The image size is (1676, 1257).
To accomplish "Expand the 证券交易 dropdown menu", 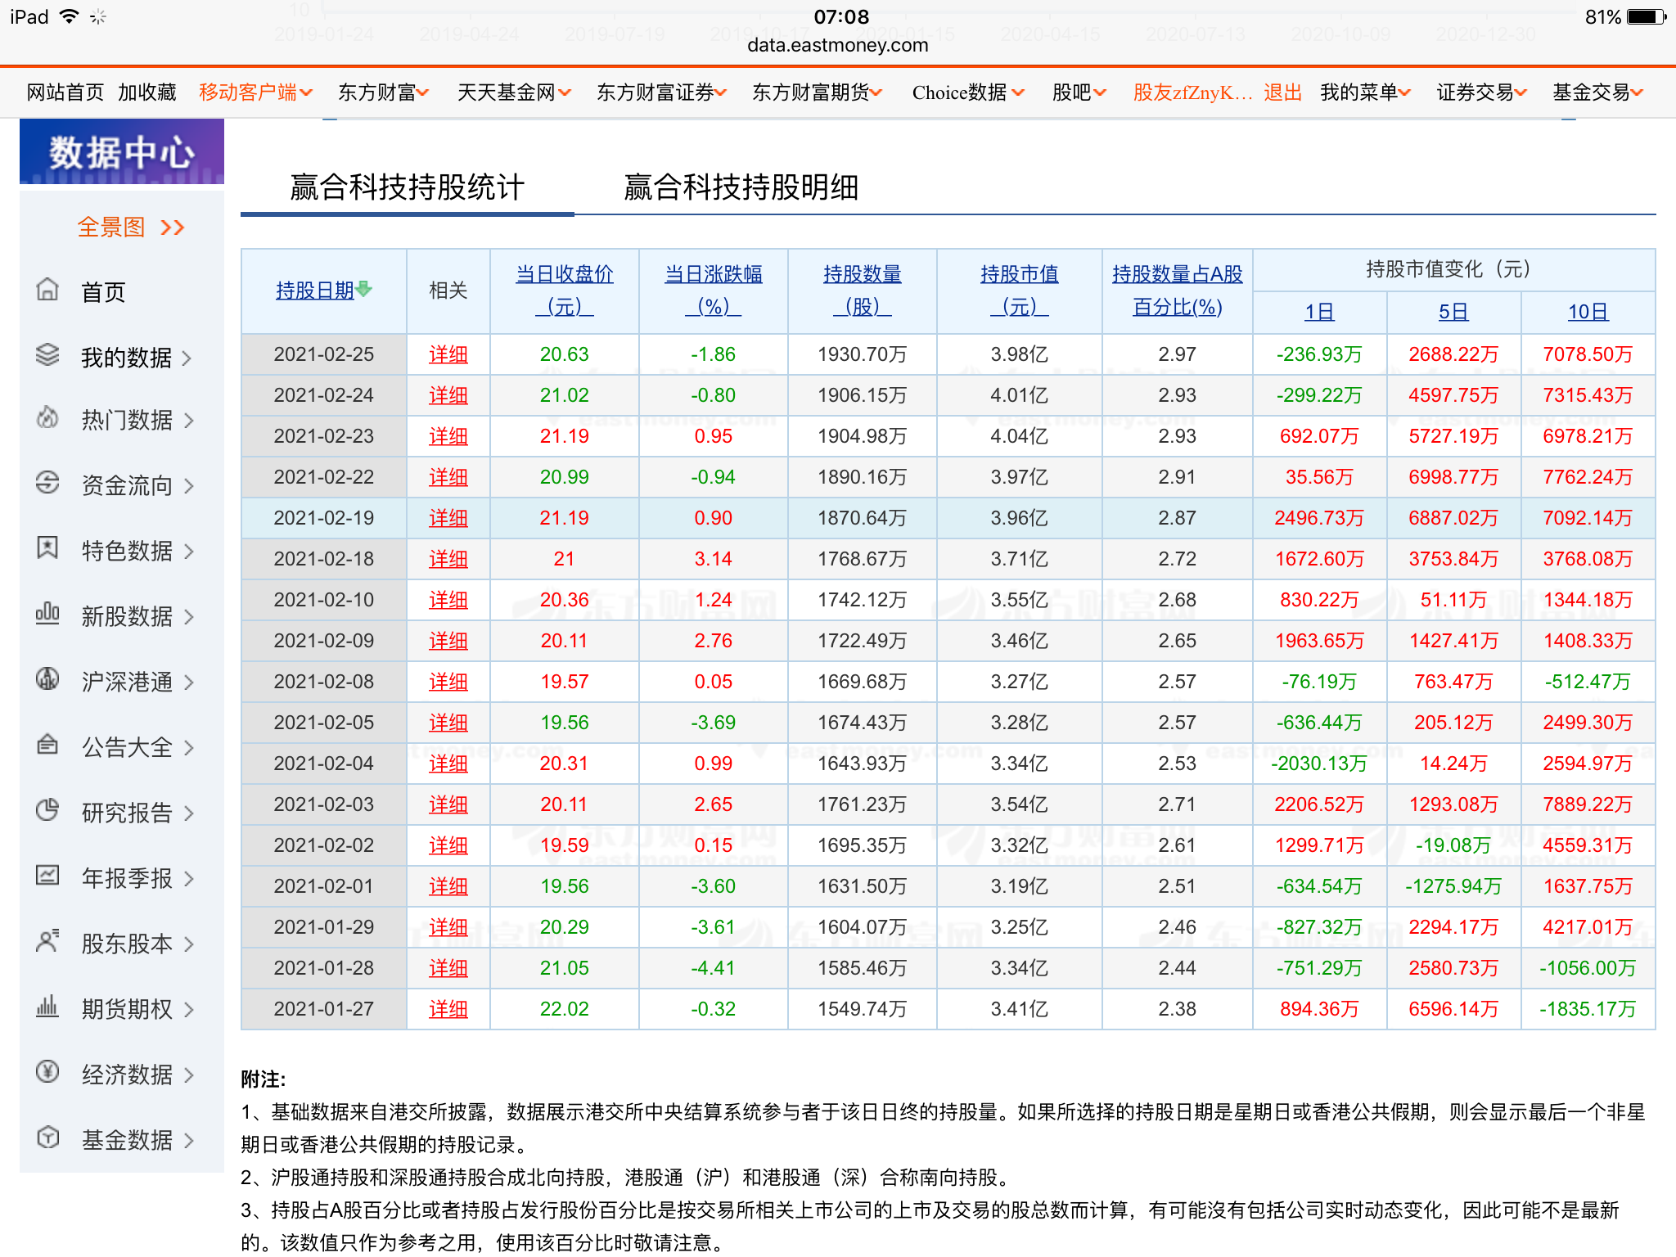I will (x=1521, y=93).
